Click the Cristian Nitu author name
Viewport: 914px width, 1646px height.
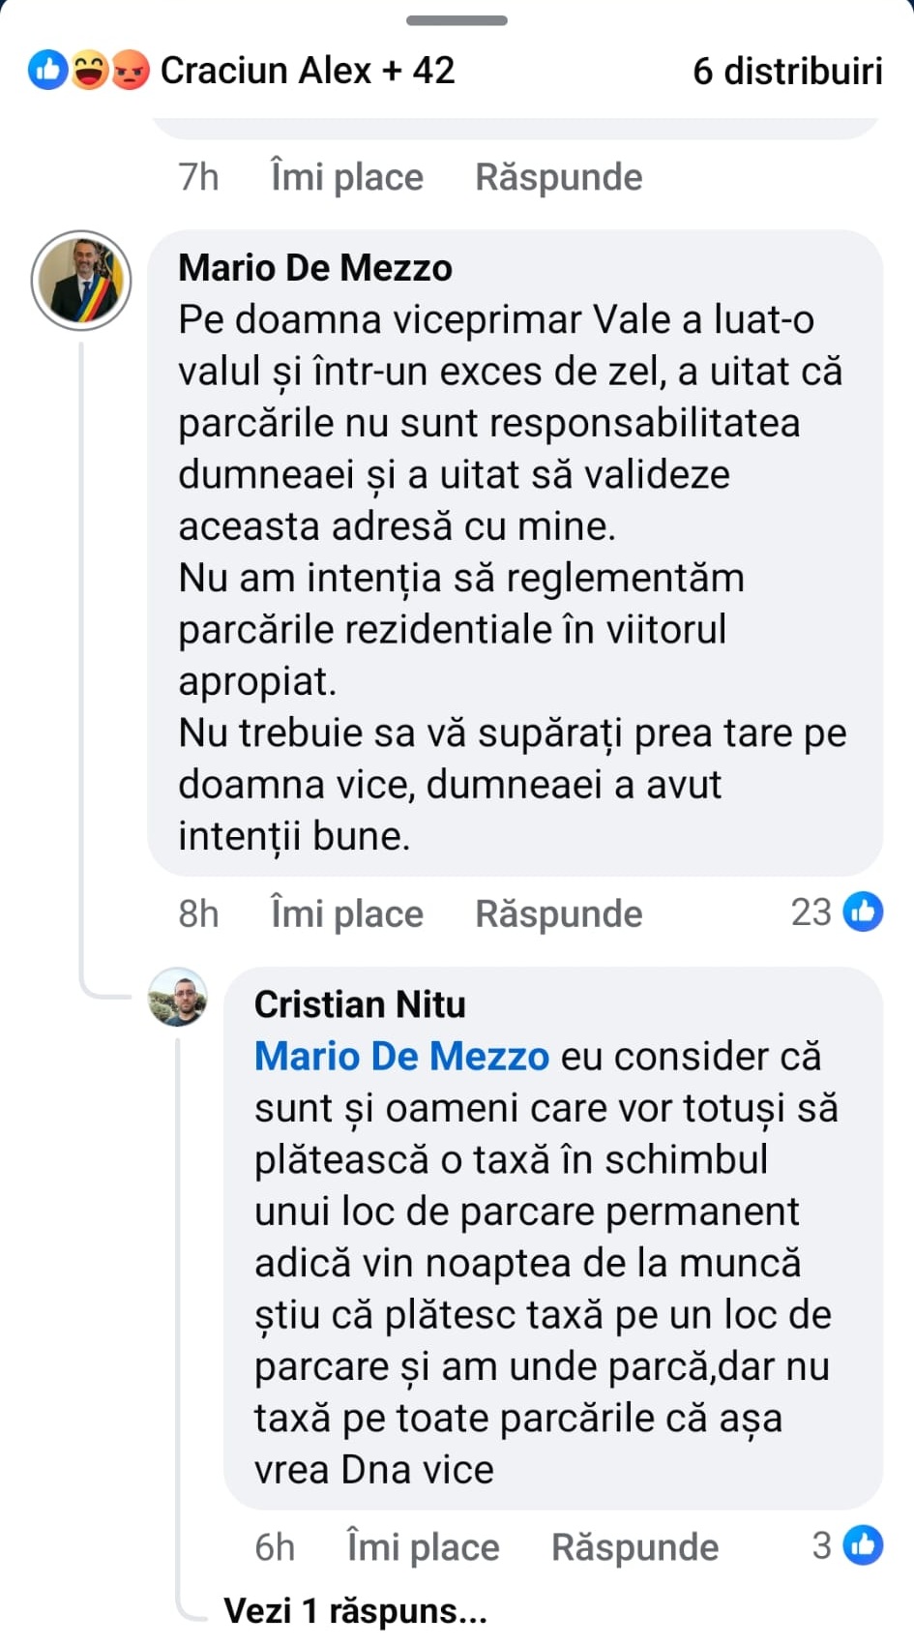click(360, 1004)
